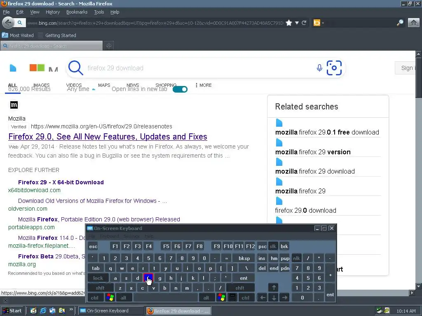Select the 'firefox 29 download - Search' tab
Image resolution: width=422 pixels, height=316 pixels.
coord(52,46)
